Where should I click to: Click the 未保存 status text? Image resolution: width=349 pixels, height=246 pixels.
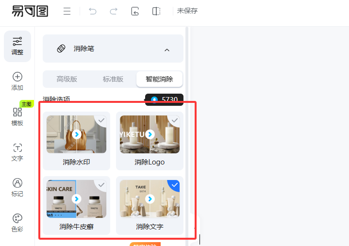tap(187, 11)
